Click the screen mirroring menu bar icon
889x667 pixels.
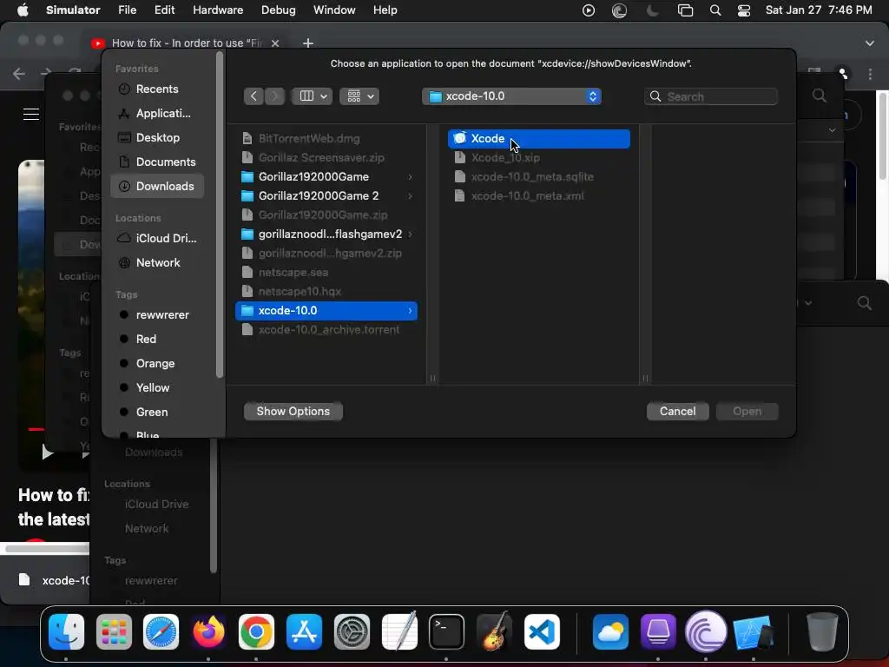[685, 10]
